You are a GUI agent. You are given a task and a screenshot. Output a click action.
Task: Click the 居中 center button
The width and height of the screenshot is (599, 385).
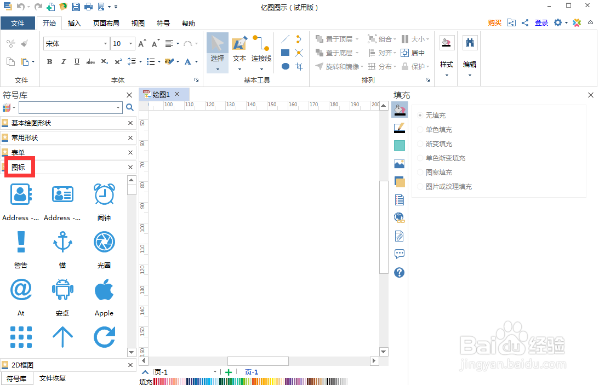point(413,53)
